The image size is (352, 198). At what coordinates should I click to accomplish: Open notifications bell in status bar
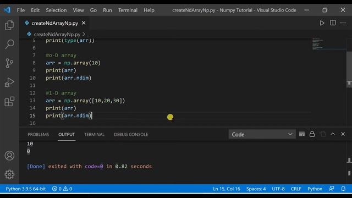343,189
